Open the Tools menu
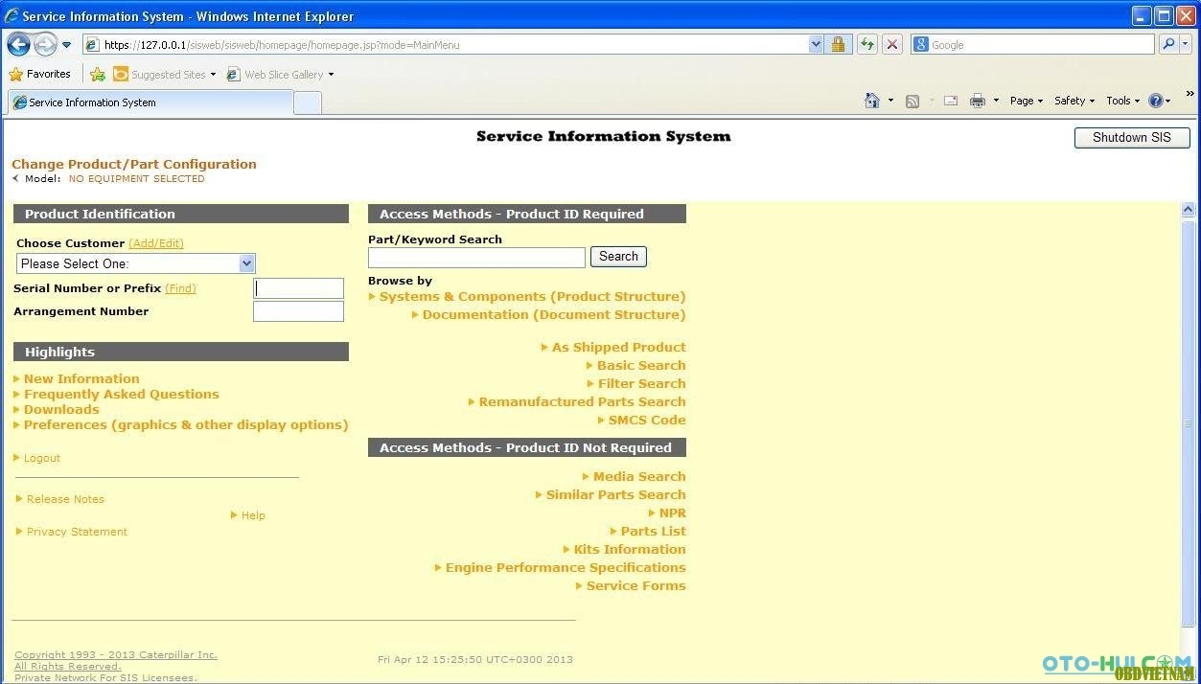 pos(1122,101)
